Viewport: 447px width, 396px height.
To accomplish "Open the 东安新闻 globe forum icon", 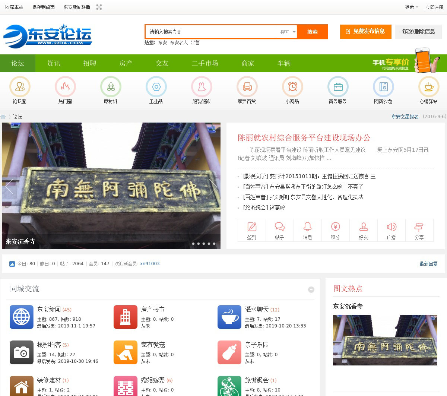I will click(22, 317).
